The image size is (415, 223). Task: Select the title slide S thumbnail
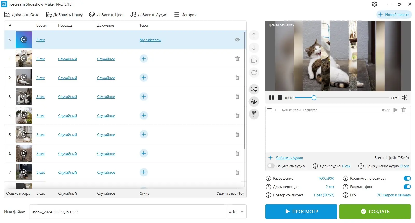pyautogui.click(x=24, y=40)
